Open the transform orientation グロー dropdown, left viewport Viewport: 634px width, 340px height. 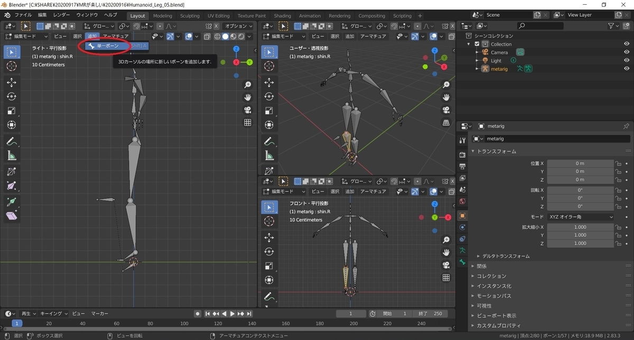coord(99,26)
